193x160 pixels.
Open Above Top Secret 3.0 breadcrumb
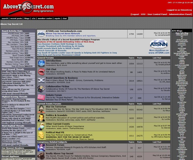click(x=11, y=24)
